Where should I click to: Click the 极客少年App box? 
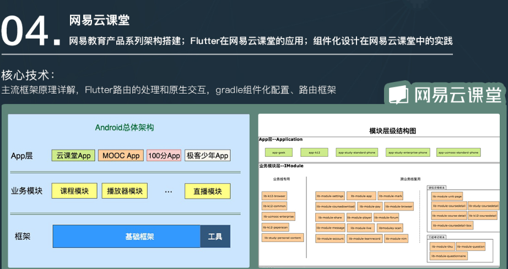(x=207, y=156)
